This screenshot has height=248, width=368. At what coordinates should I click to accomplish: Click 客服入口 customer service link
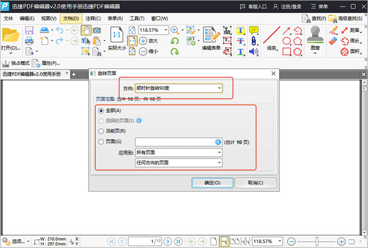point(253,6)
